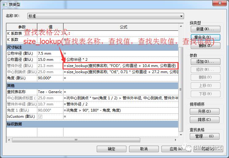Select the 公称直径 (默认) parameter
229x158 pixels.
pos(22,60)
